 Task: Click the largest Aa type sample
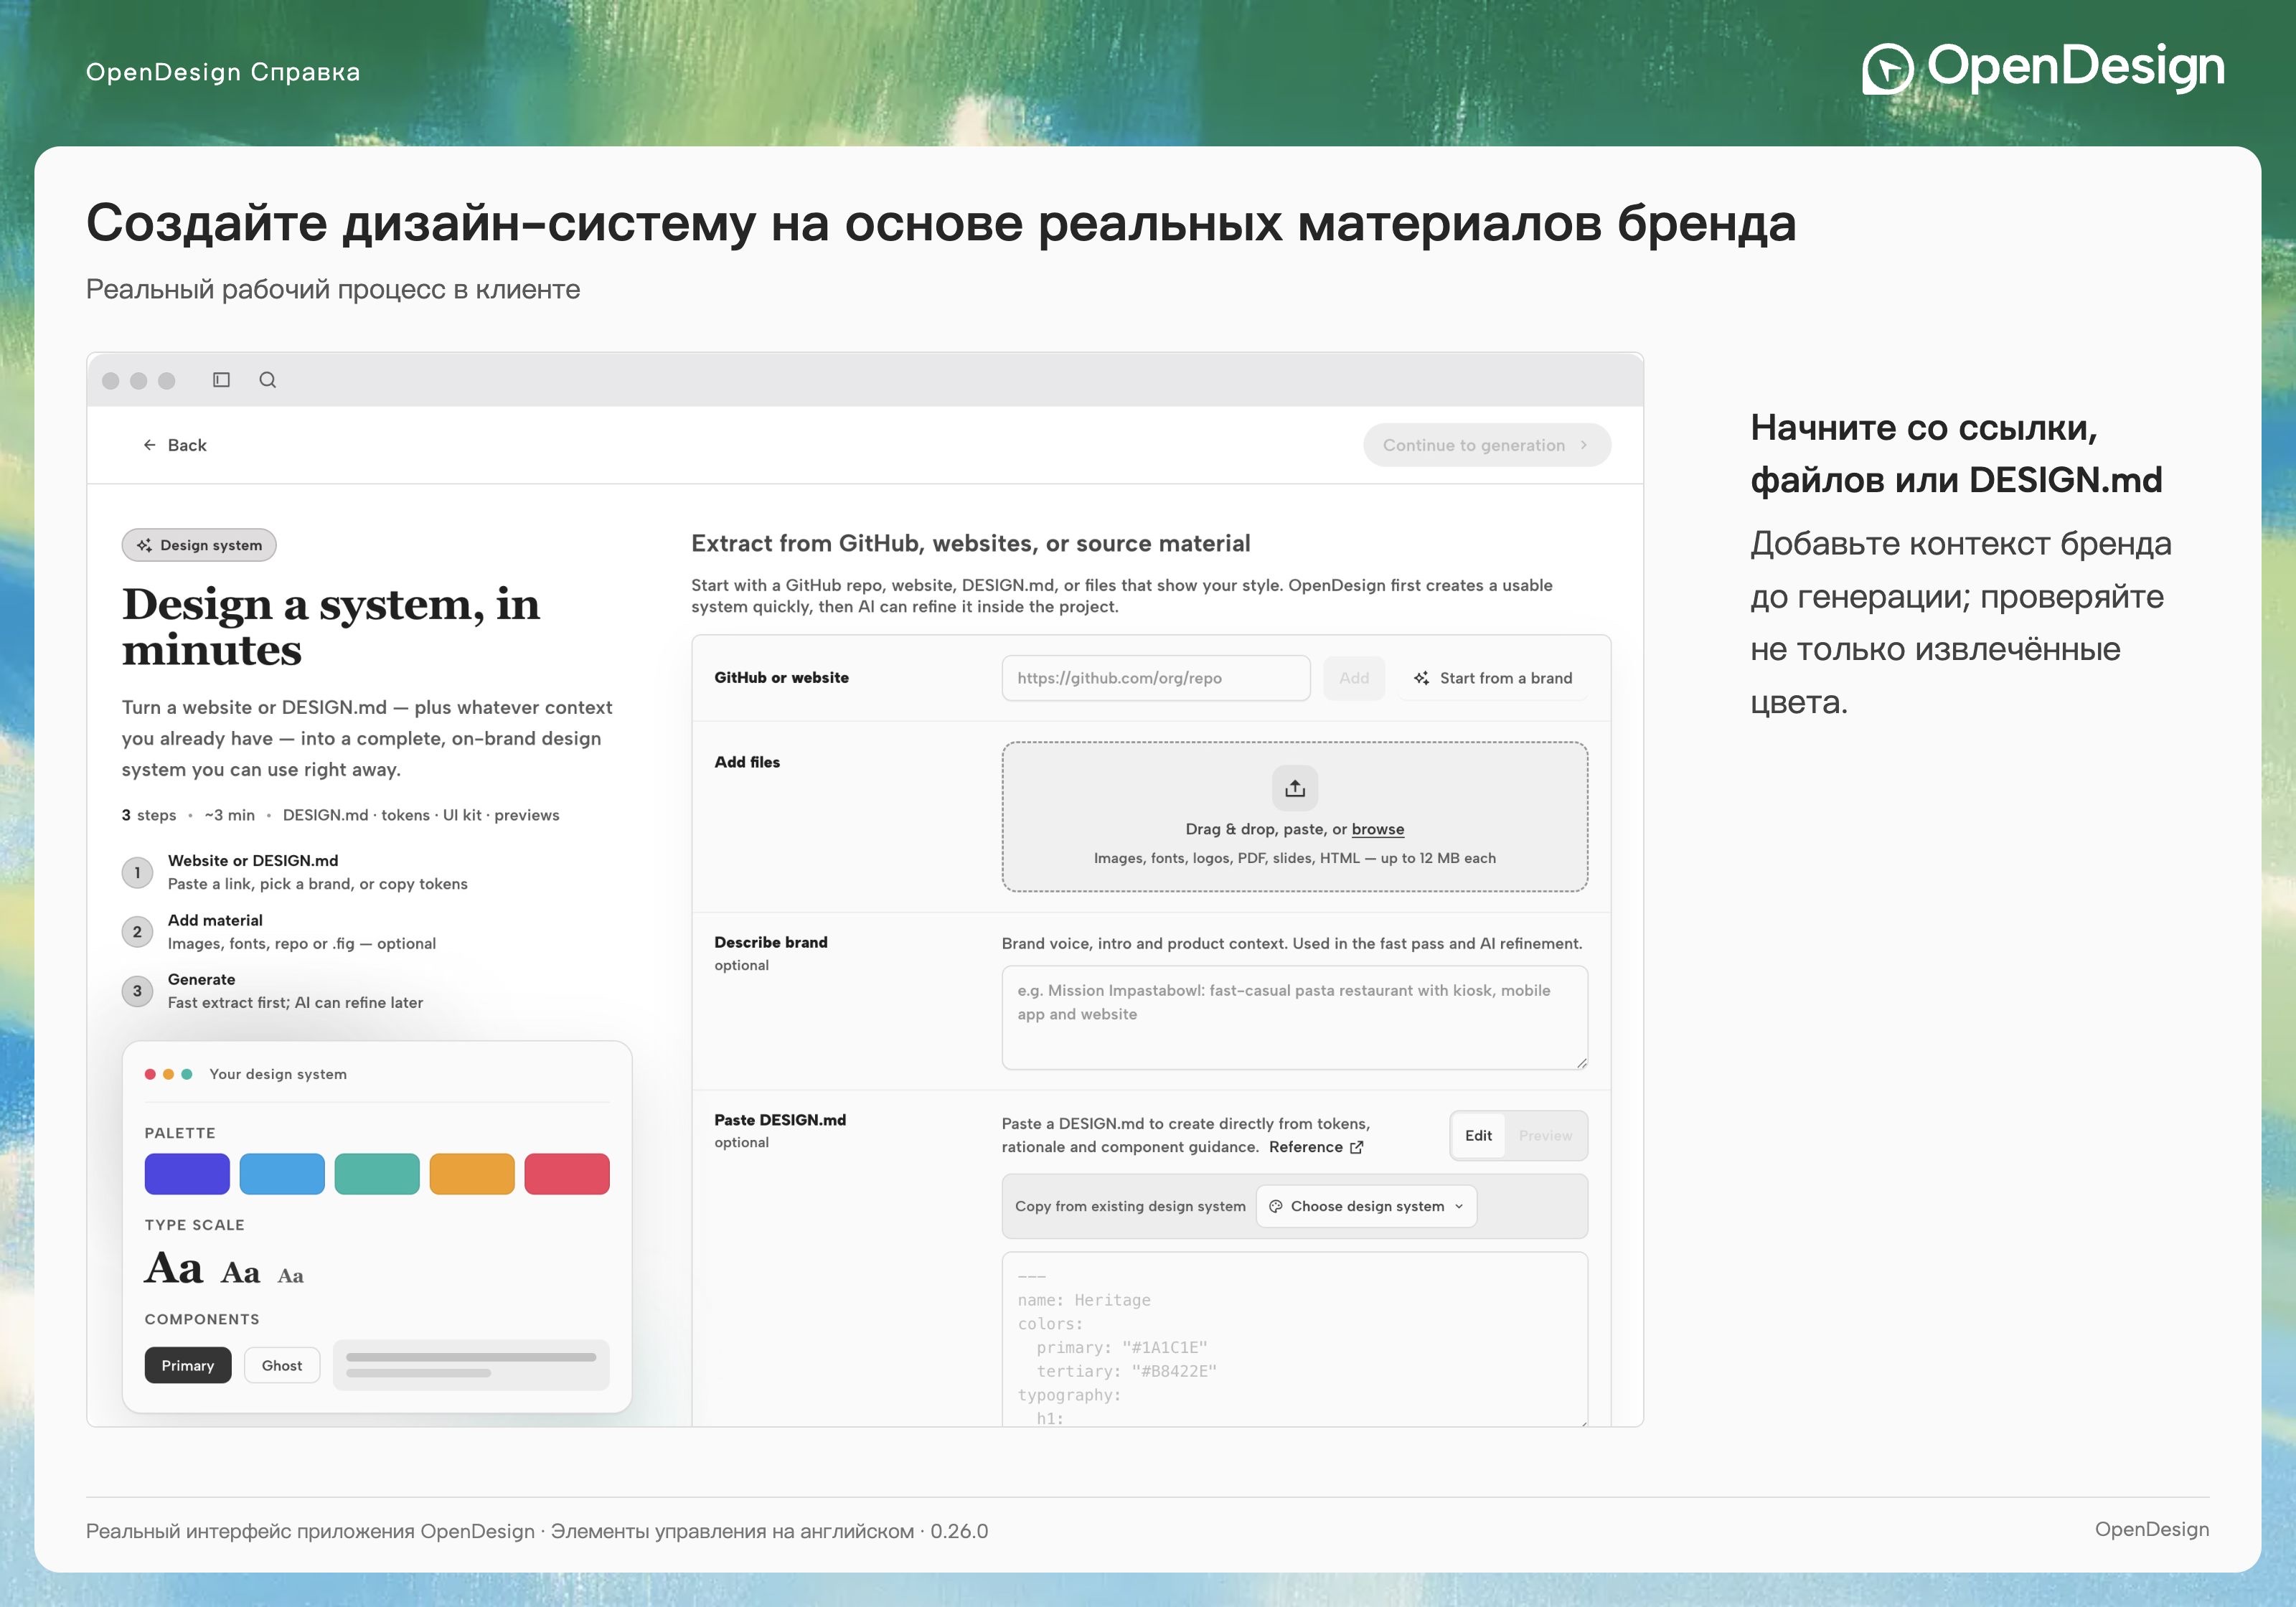point(174,1268)
